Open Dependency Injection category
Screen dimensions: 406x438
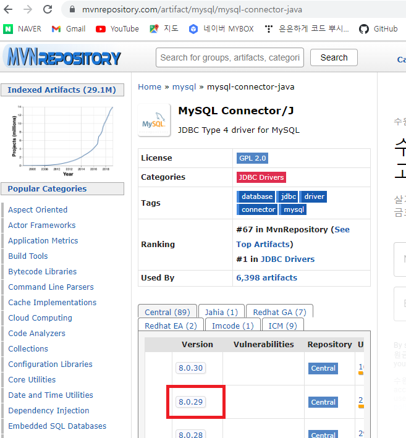(x=49, y=411)
